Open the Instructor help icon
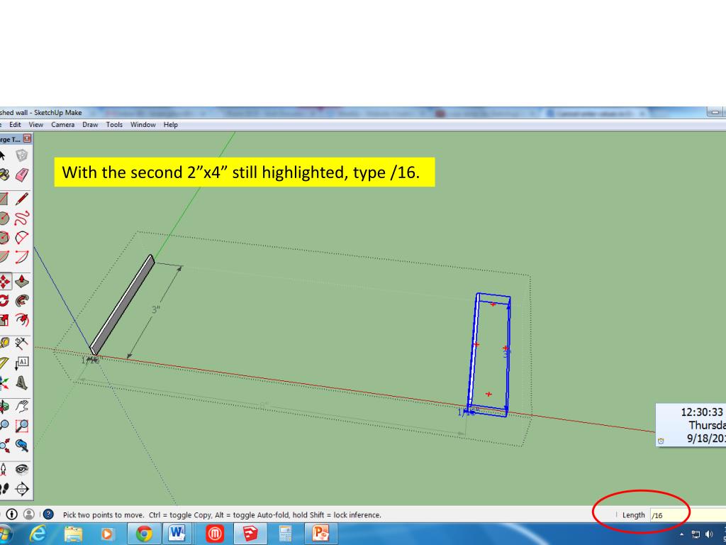Screen dimensions: 726x545 tap(48, 514)
